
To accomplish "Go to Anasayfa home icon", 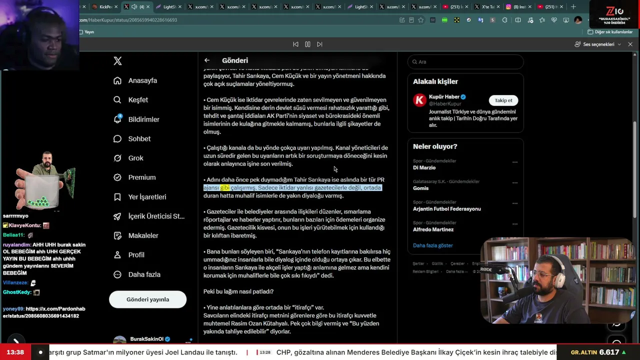I will click(117, 80).
